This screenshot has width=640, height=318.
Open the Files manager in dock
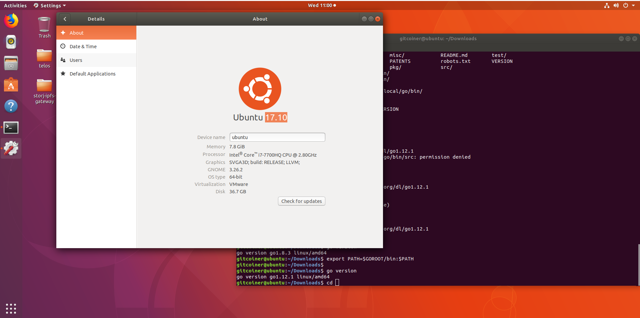pyautogui.click(x=11, y=63)
